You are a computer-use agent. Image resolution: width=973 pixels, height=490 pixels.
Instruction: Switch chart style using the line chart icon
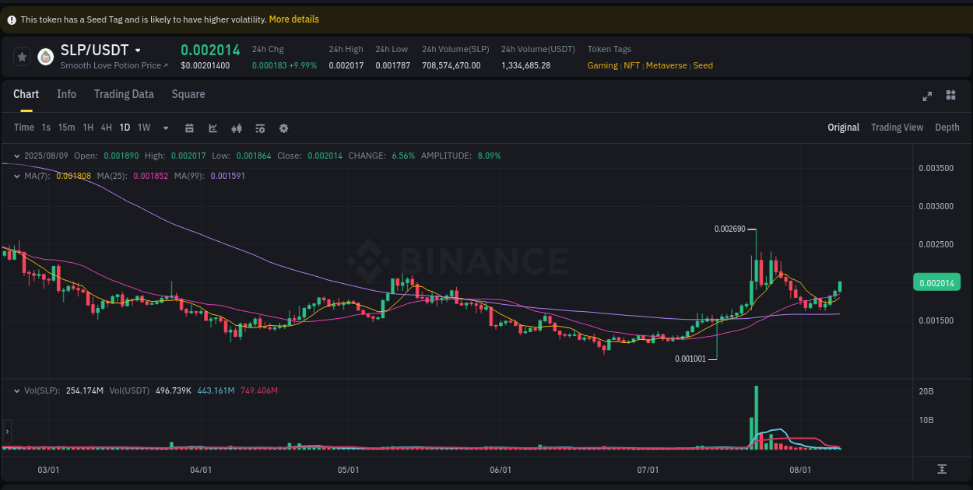(x=213, y=127)
